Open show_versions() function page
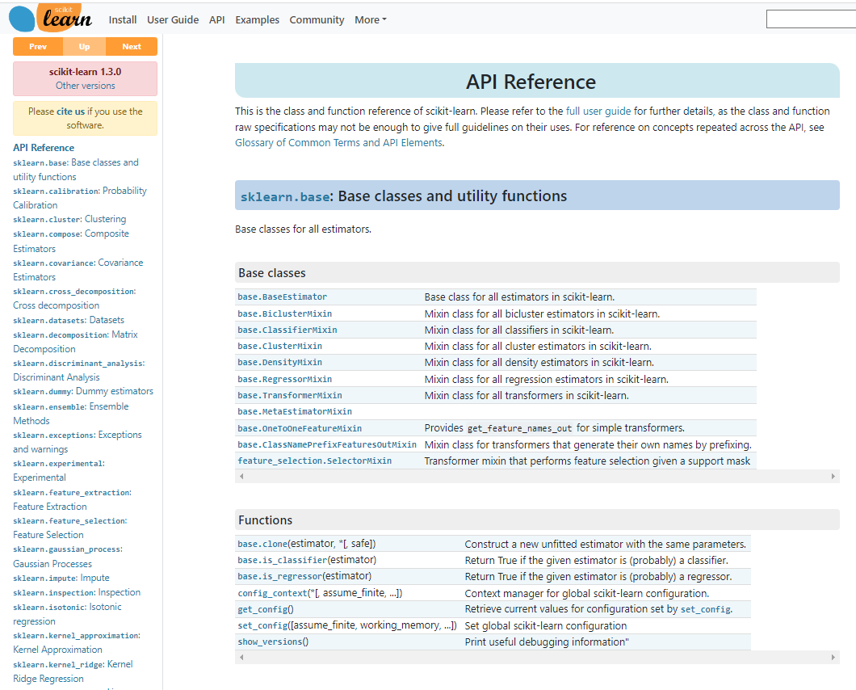 pyautogui.click(x=270, y=642)
